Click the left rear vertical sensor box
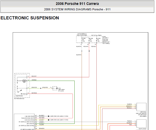Viewport: 156px width, 130px height. 141,107
